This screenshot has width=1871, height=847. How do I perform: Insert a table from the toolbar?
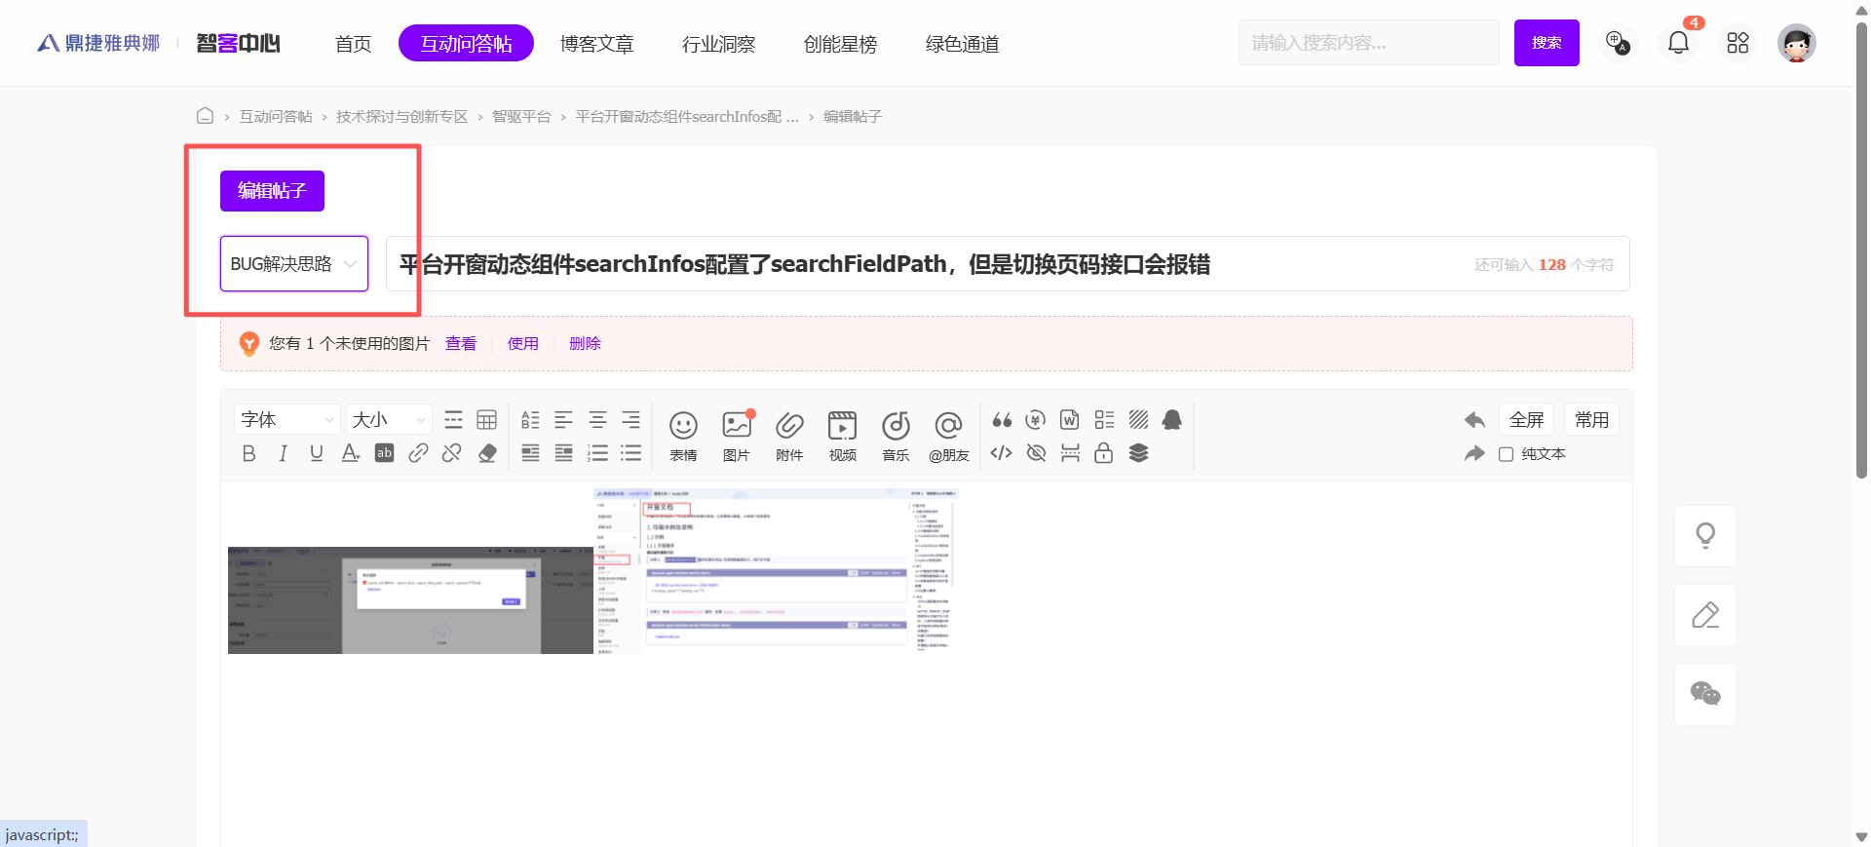click(x=486, y=420)
